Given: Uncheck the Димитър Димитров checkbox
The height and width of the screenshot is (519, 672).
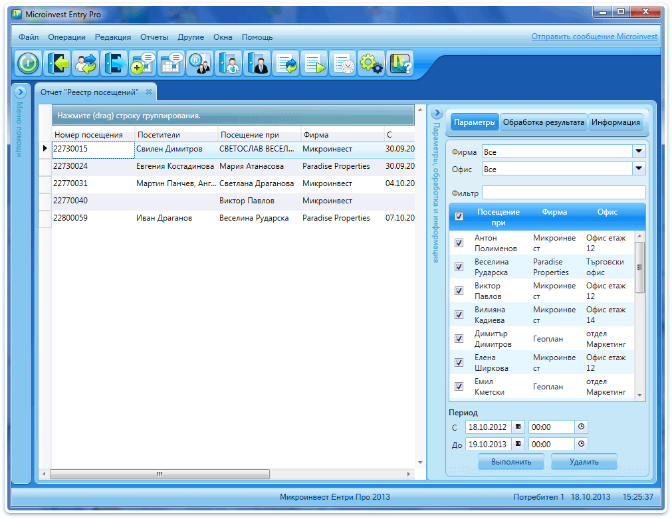Looking at the screenshot, I should tap(459, 339).
